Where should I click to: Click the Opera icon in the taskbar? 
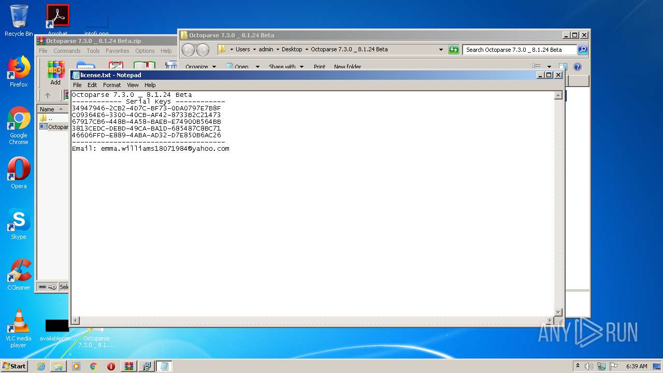(111, 366)
